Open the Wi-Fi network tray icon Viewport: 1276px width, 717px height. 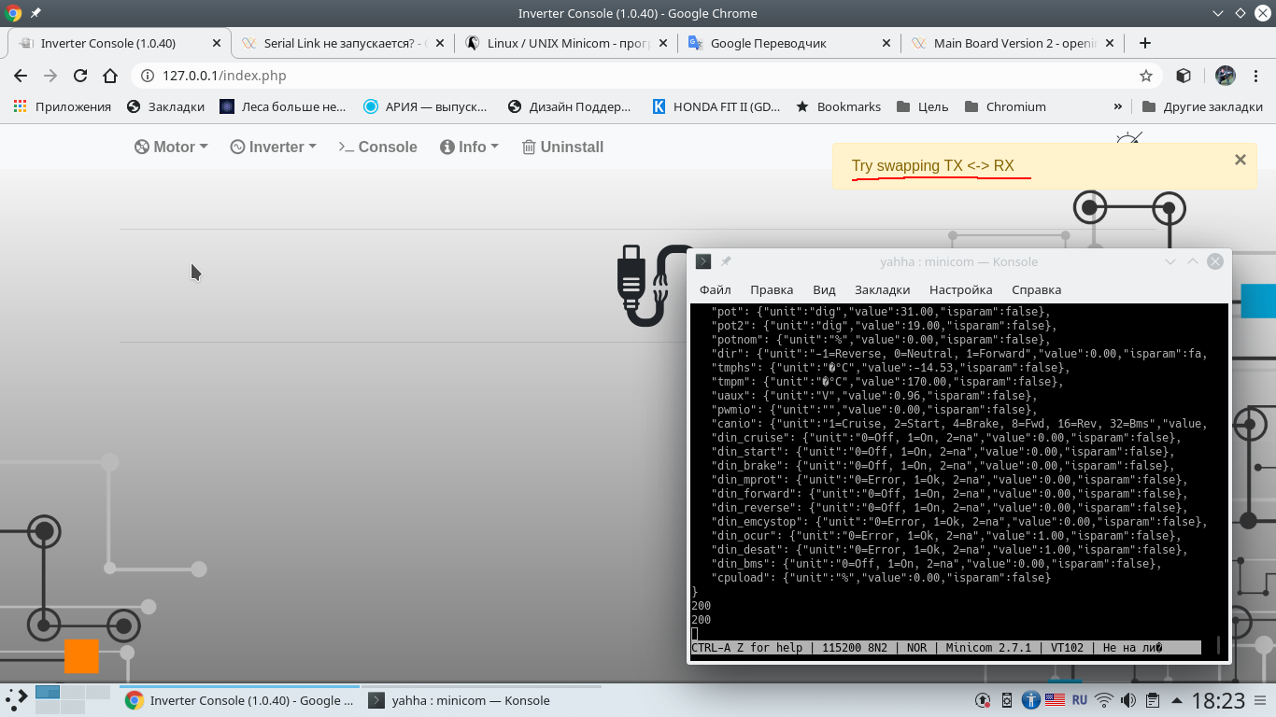1104,700
